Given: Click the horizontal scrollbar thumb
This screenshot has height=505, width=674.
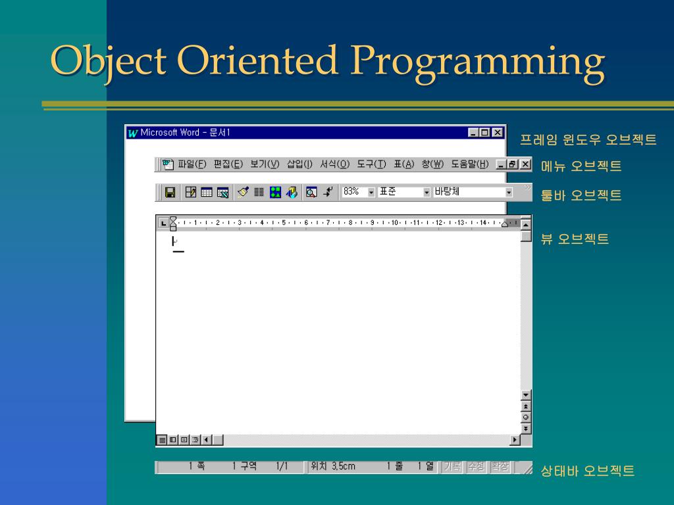Looking at the screenshot, I should (x=218, y=440).
